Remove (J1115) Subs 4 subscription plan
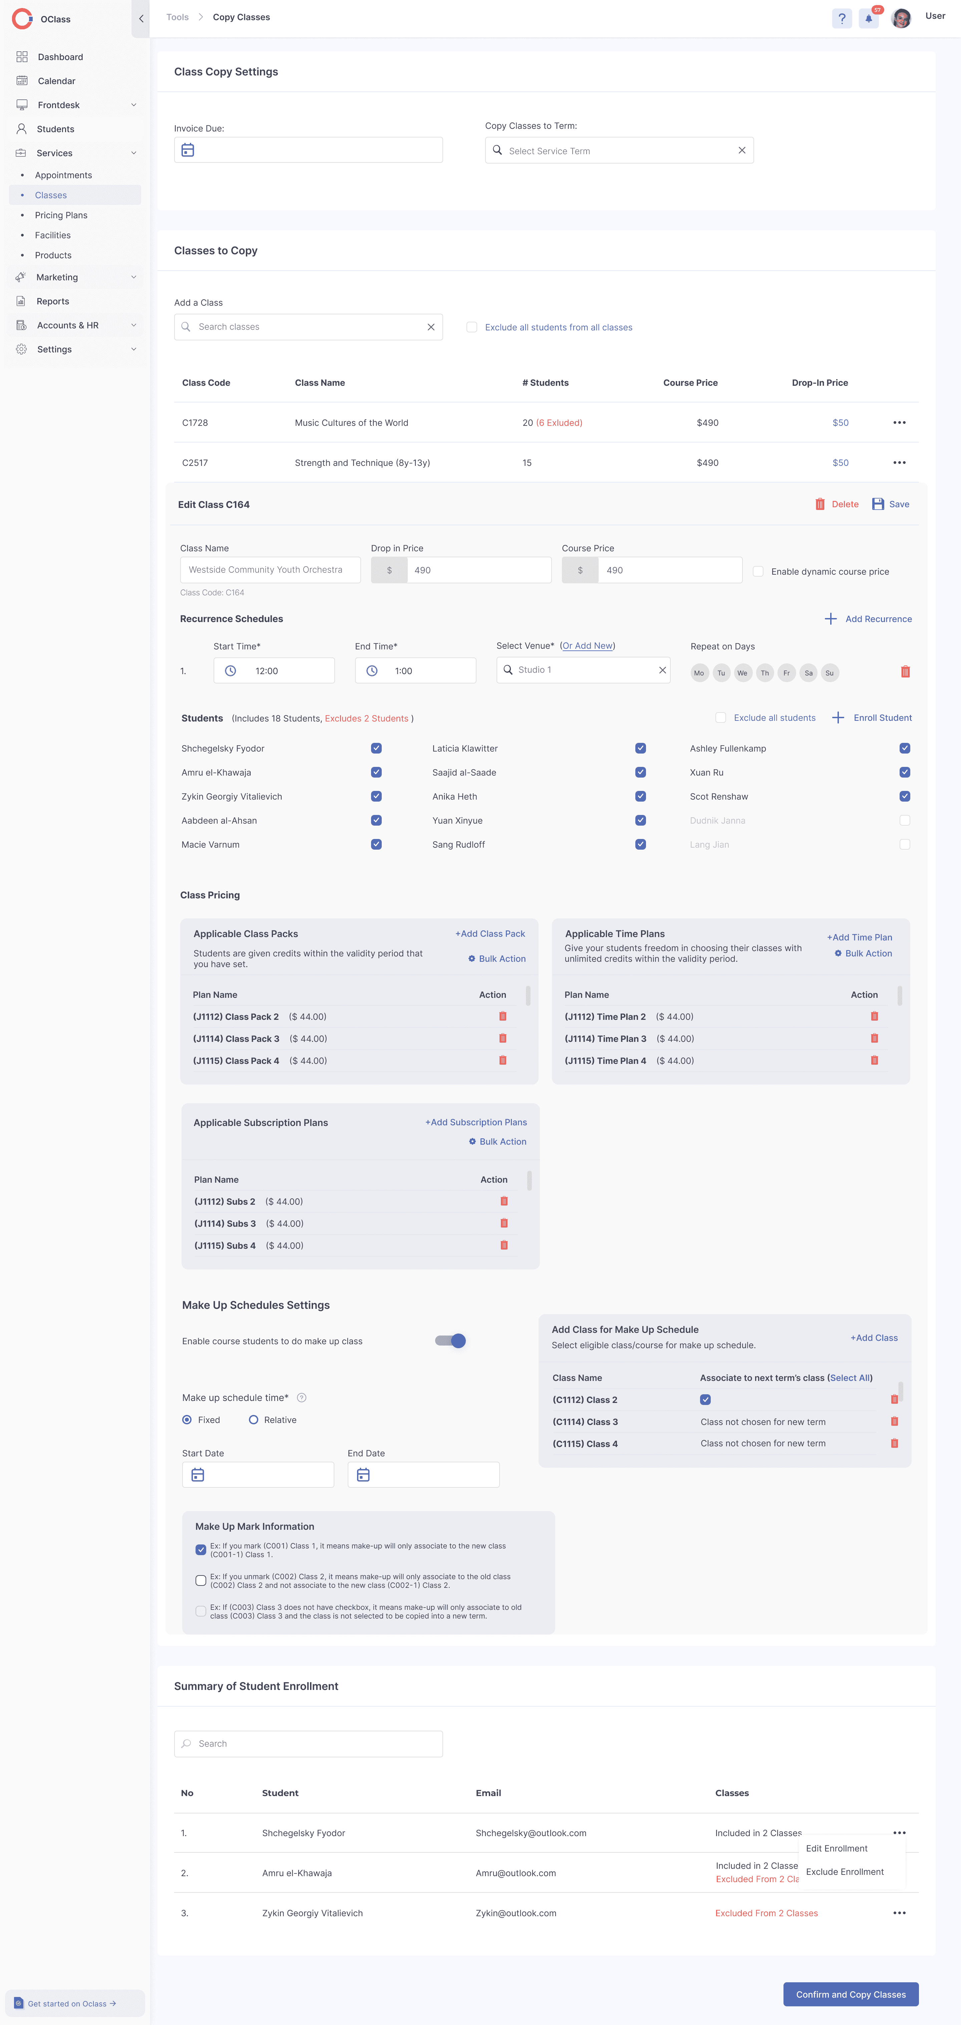This screenshot has height=2025, width=961. coord(505,1245)
